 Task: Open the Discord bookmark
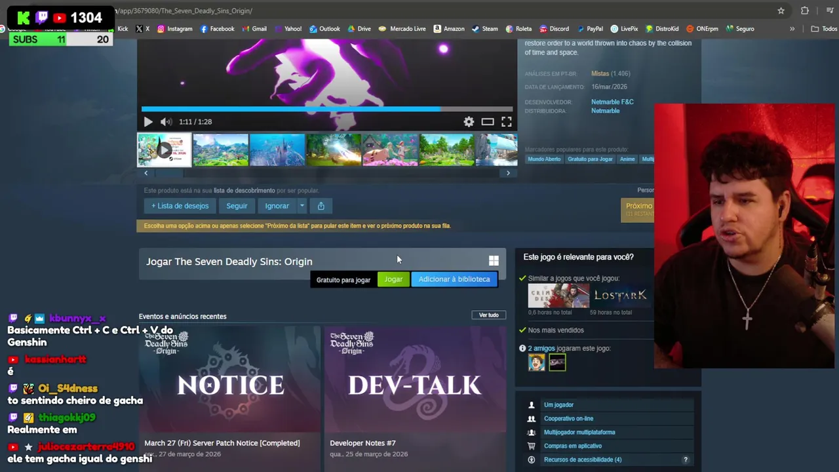(x=554, y=29)
